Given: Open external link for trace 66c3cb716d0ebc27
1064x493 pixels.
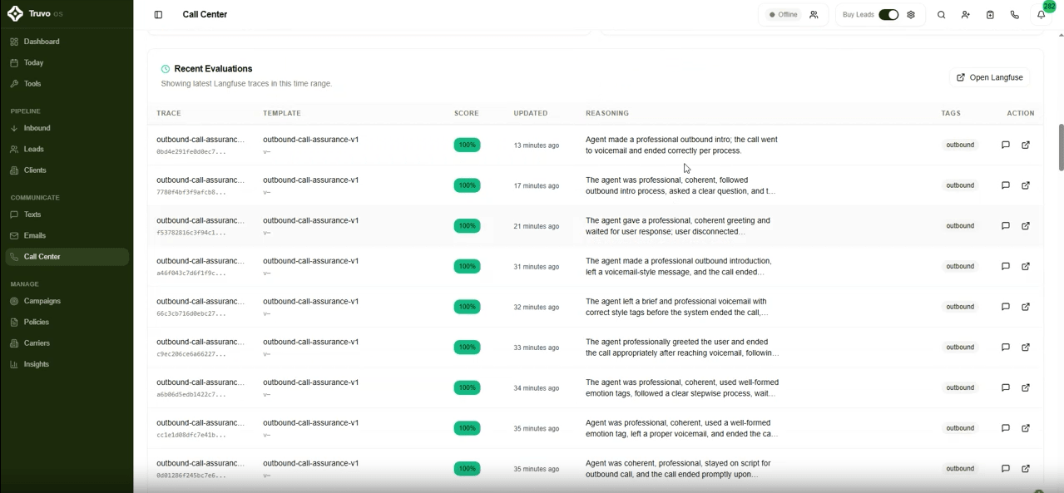Looking at the screenshot, I should [x=1026, y=307].
